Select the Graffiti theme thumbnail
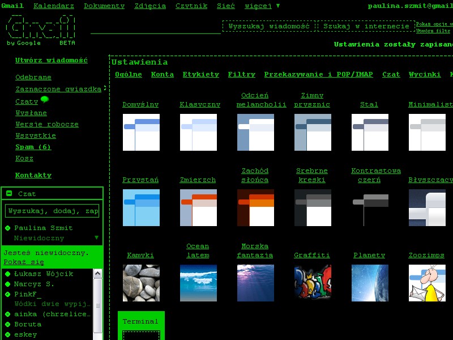Image resolution: width=453 pixels, height=340 pixels. 313,283
